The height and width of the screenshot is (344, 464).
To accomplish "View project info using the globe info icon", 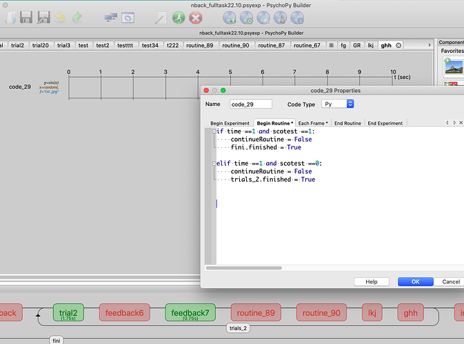I will [x=297, y=18].
